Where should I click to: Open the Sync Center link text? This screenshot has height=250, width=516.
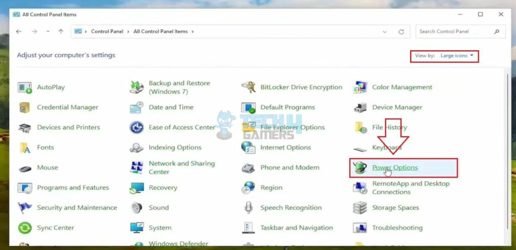tap(55, 228)
